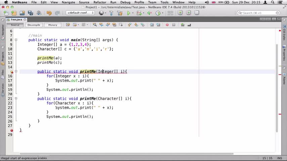Open the Palette side panel
The image size is (287, 161).
pos(284,78)
